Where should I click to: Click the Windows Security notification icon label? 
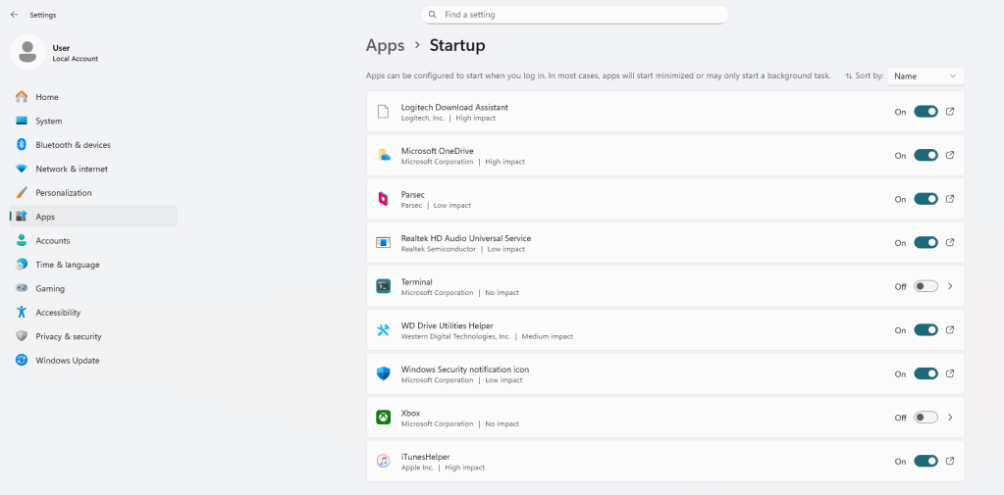point(465,369)
